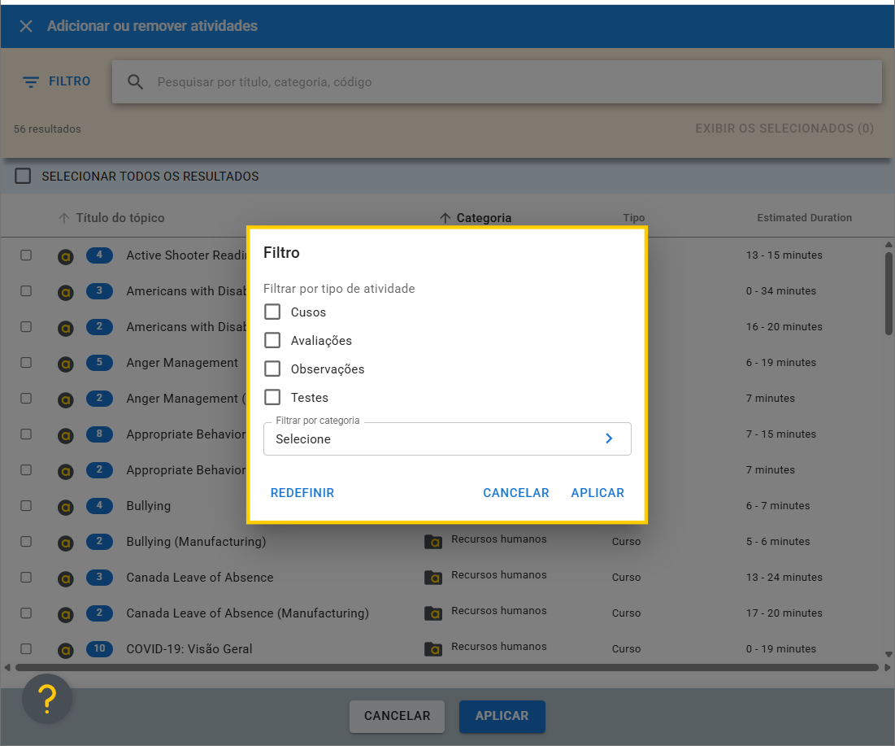The height and width of the screenshot is (746, 895).
Task: Click the sort arrow beside Título do tópico
Action: tap(64, 218)
